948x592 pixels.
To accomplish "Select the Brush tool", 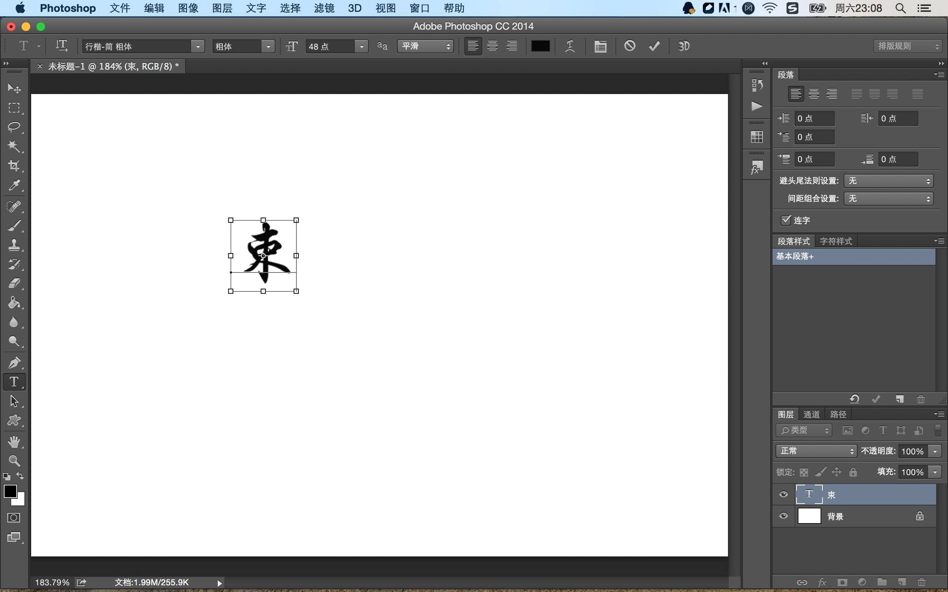I will click(x=14, y=225).
